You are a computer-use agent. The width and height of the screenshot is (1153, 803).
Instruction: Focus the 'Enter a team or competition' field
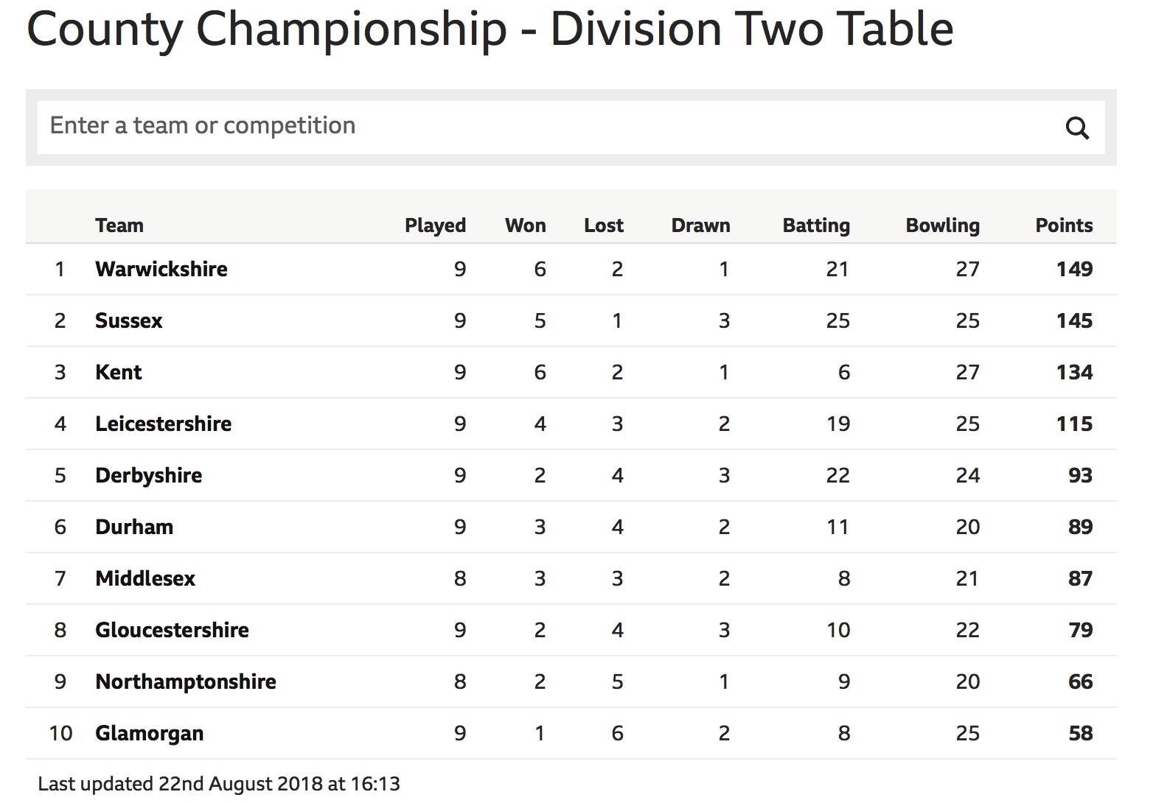click(x=546, y=127)
